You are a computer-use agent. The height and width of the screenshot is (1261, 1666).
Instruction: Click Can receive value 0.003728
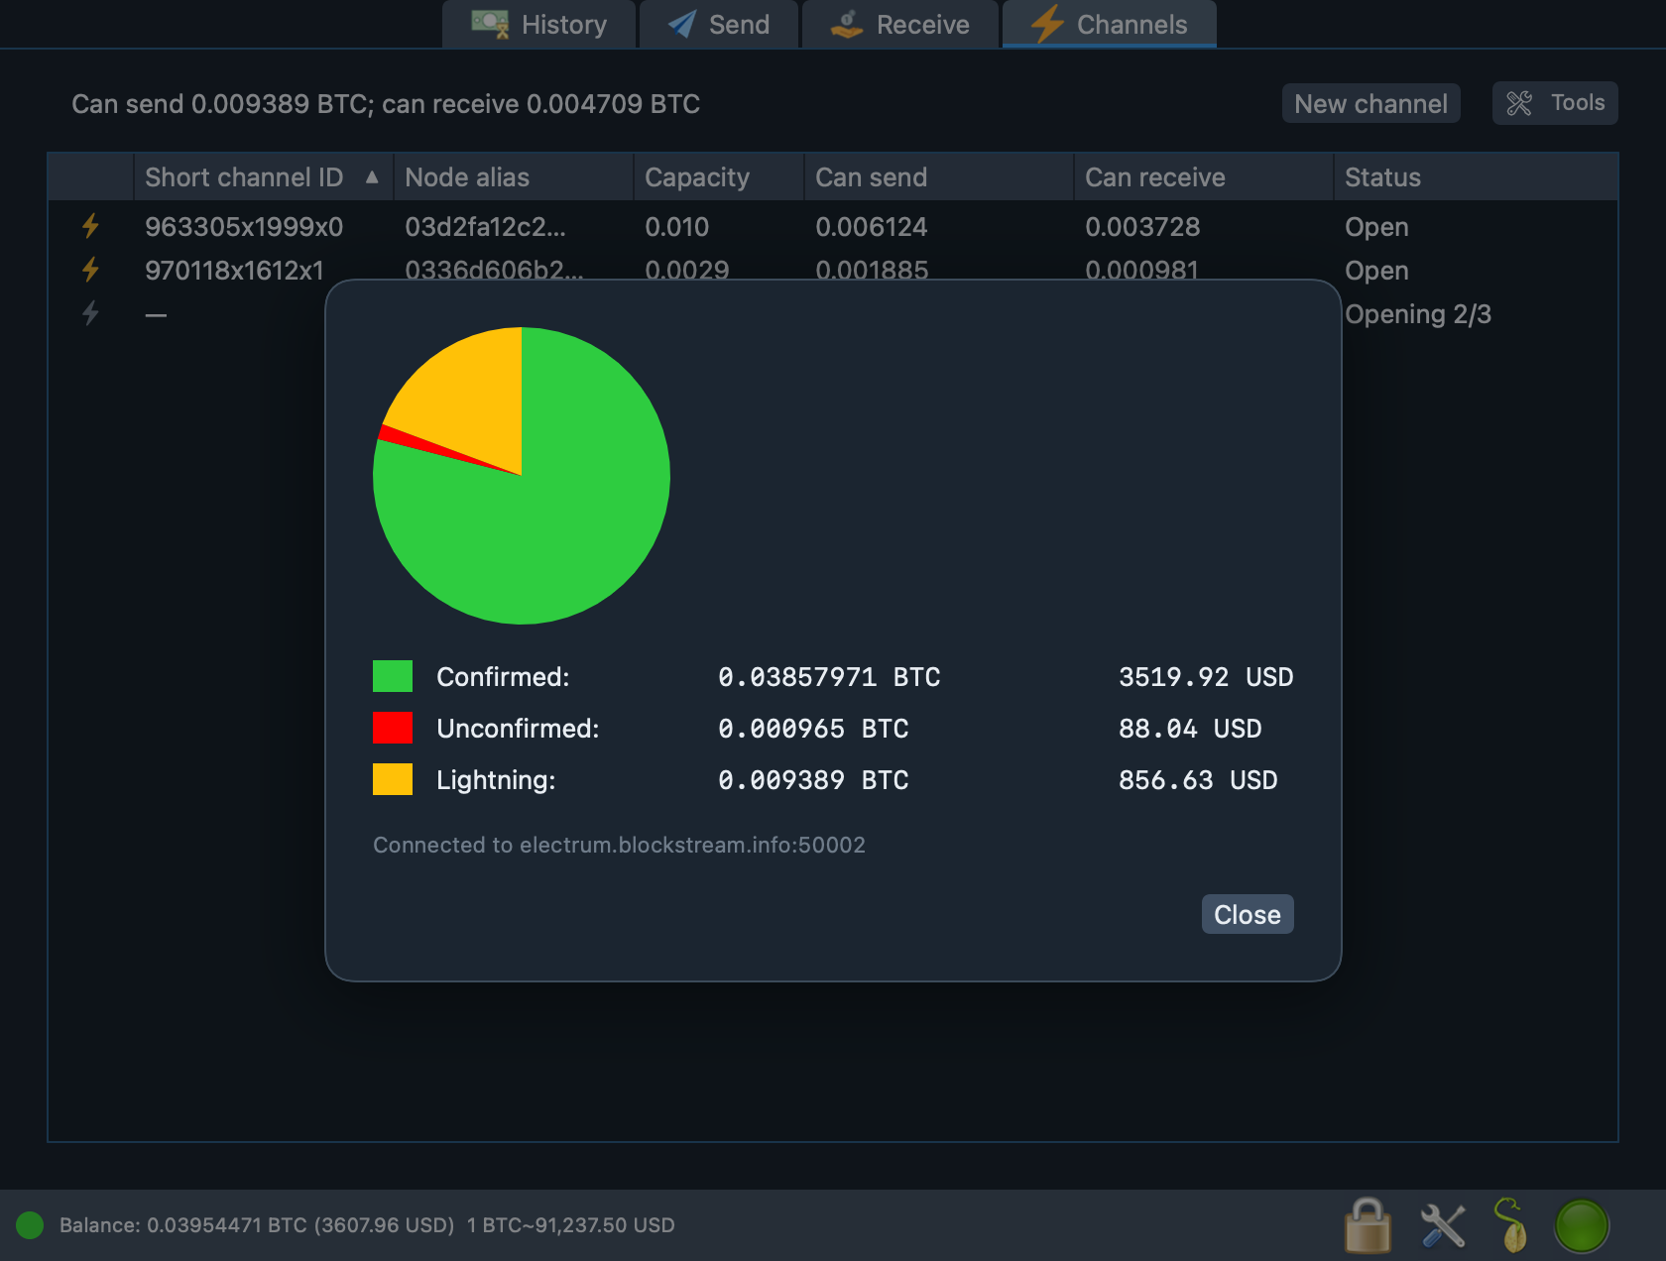pos(1142,227)
